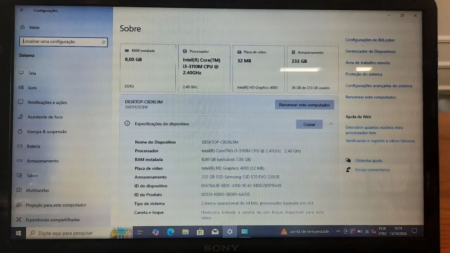The width and height of the screenshot is (450, 253).
Task: Click the search magnifier in the settings box
Action: tap(103, 42)
